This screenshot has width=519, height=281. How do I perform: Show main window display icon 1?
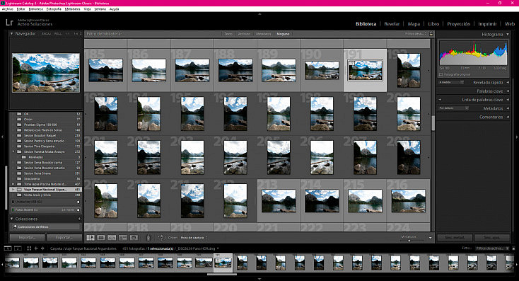point(7,248)
